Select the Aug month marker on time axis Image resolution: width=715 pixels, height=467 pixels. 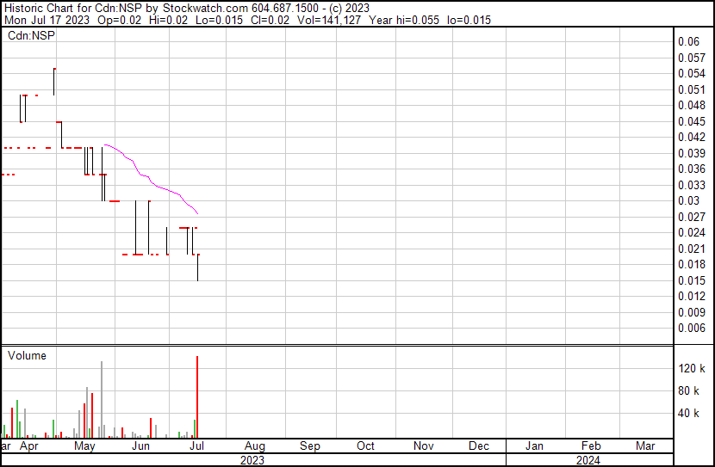pyautogui.click(x=253, y=446)
